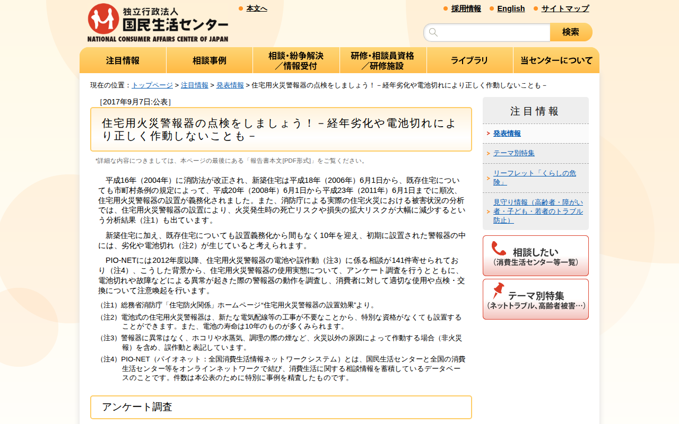Open the 注目情報 navigation tab
Screen dimensions: 679x424
point(123,60)
